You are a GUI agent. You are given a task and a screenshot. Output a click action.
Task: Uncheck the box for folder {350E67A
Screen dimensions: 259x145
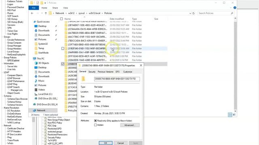(x=63, y=64)
